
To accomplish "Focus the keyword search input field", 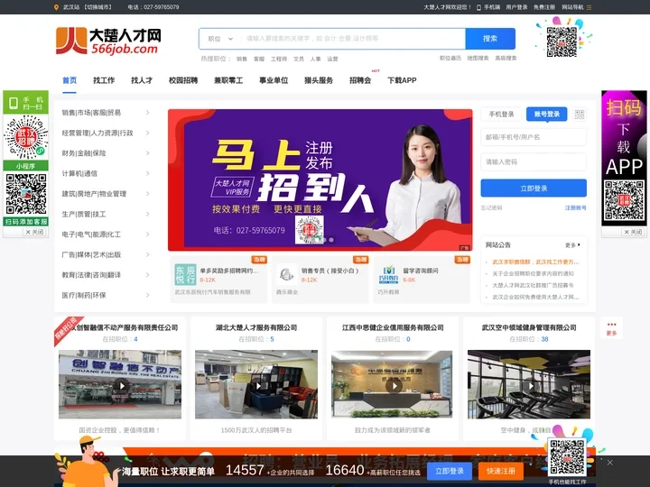I will point(353,39).
